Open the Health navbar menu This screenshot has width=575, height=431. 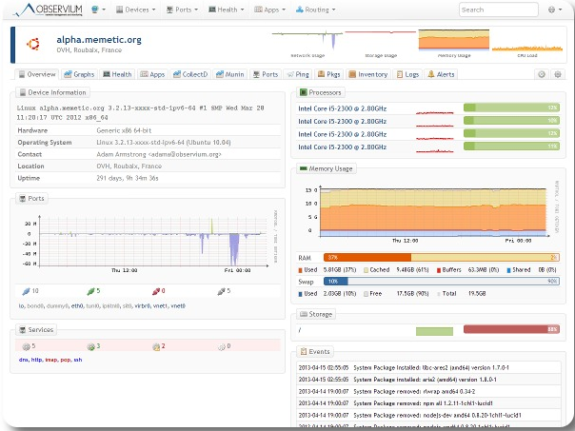click(x=227, y=10)
